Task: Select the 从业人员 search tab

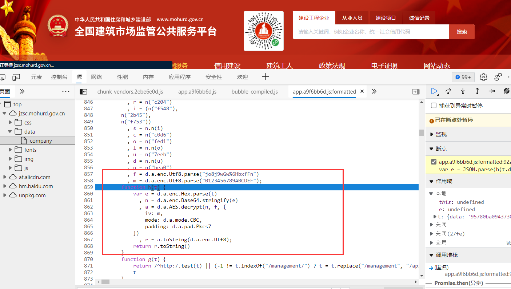Action: tap(352, 18)
